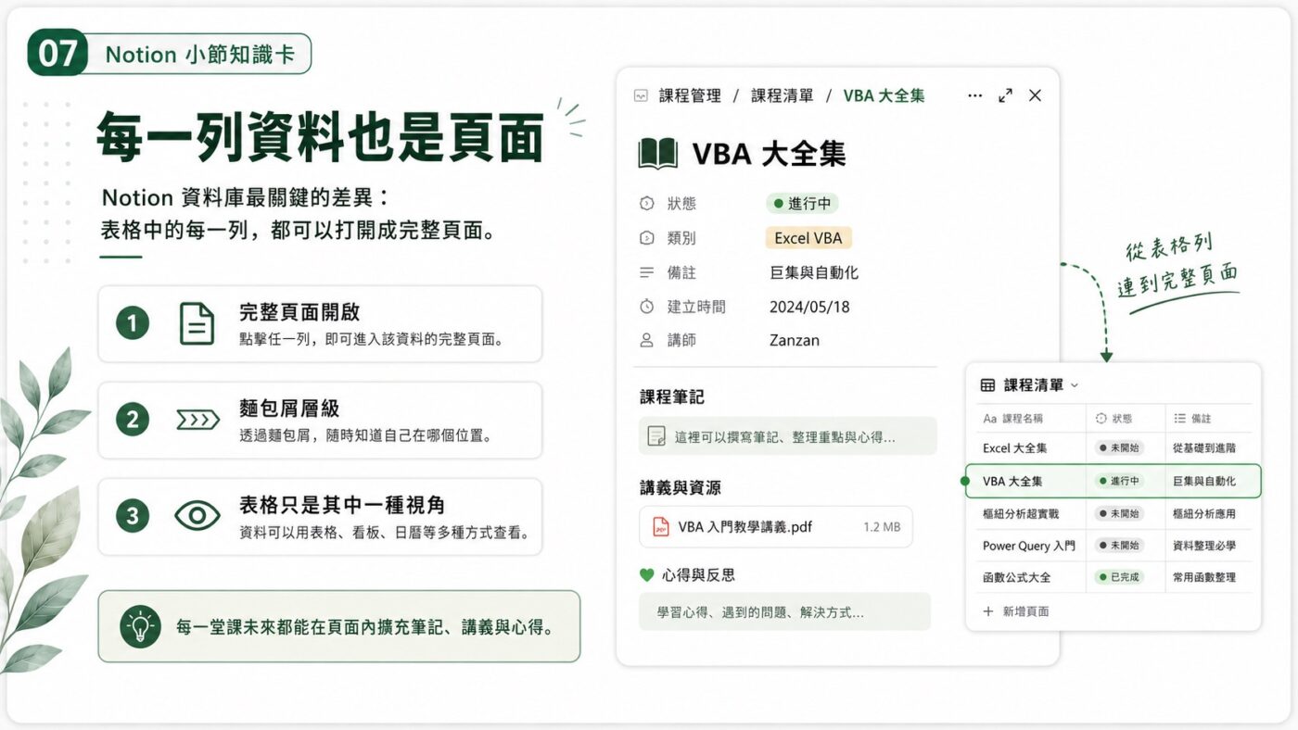1298x730 pixels.
Task: Click the PDF file icon
Action: 661,527
